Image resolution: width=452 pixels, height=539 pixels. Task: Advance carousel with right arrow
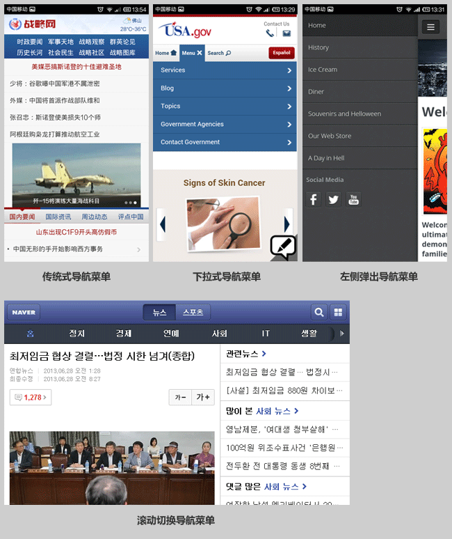287,224
